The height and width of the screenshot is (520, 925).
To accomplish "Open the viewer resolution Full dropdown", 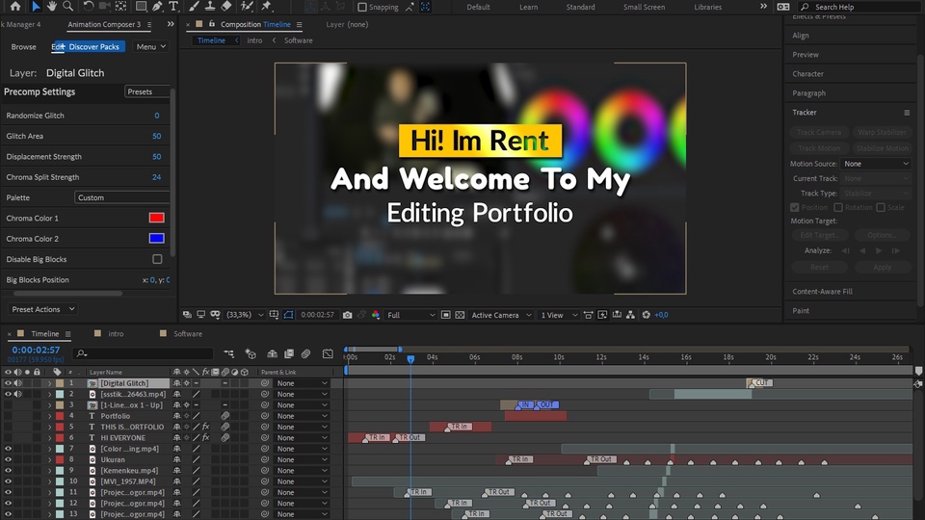I will click(411, 315).
